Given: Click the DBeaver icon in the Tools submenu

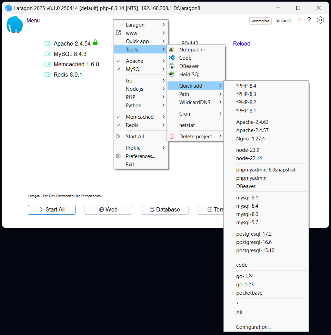Looking at the screenshot, I should pyautogui.click(x=171, y=66).
